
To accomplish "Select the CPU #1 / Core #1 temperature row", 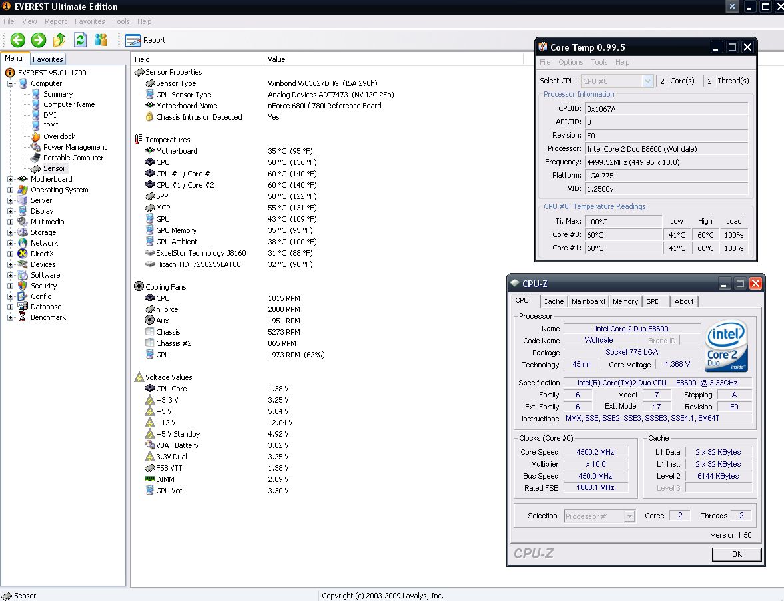I will tap(230, 174).
